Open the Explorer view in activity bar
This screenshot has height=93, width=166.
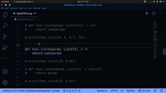(5, 14)
